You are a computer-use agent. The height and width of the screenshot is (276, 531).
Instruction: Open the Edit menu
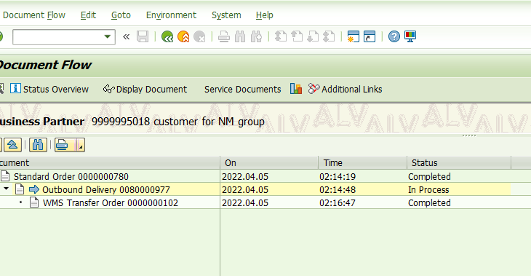click(x=88, y=15)
